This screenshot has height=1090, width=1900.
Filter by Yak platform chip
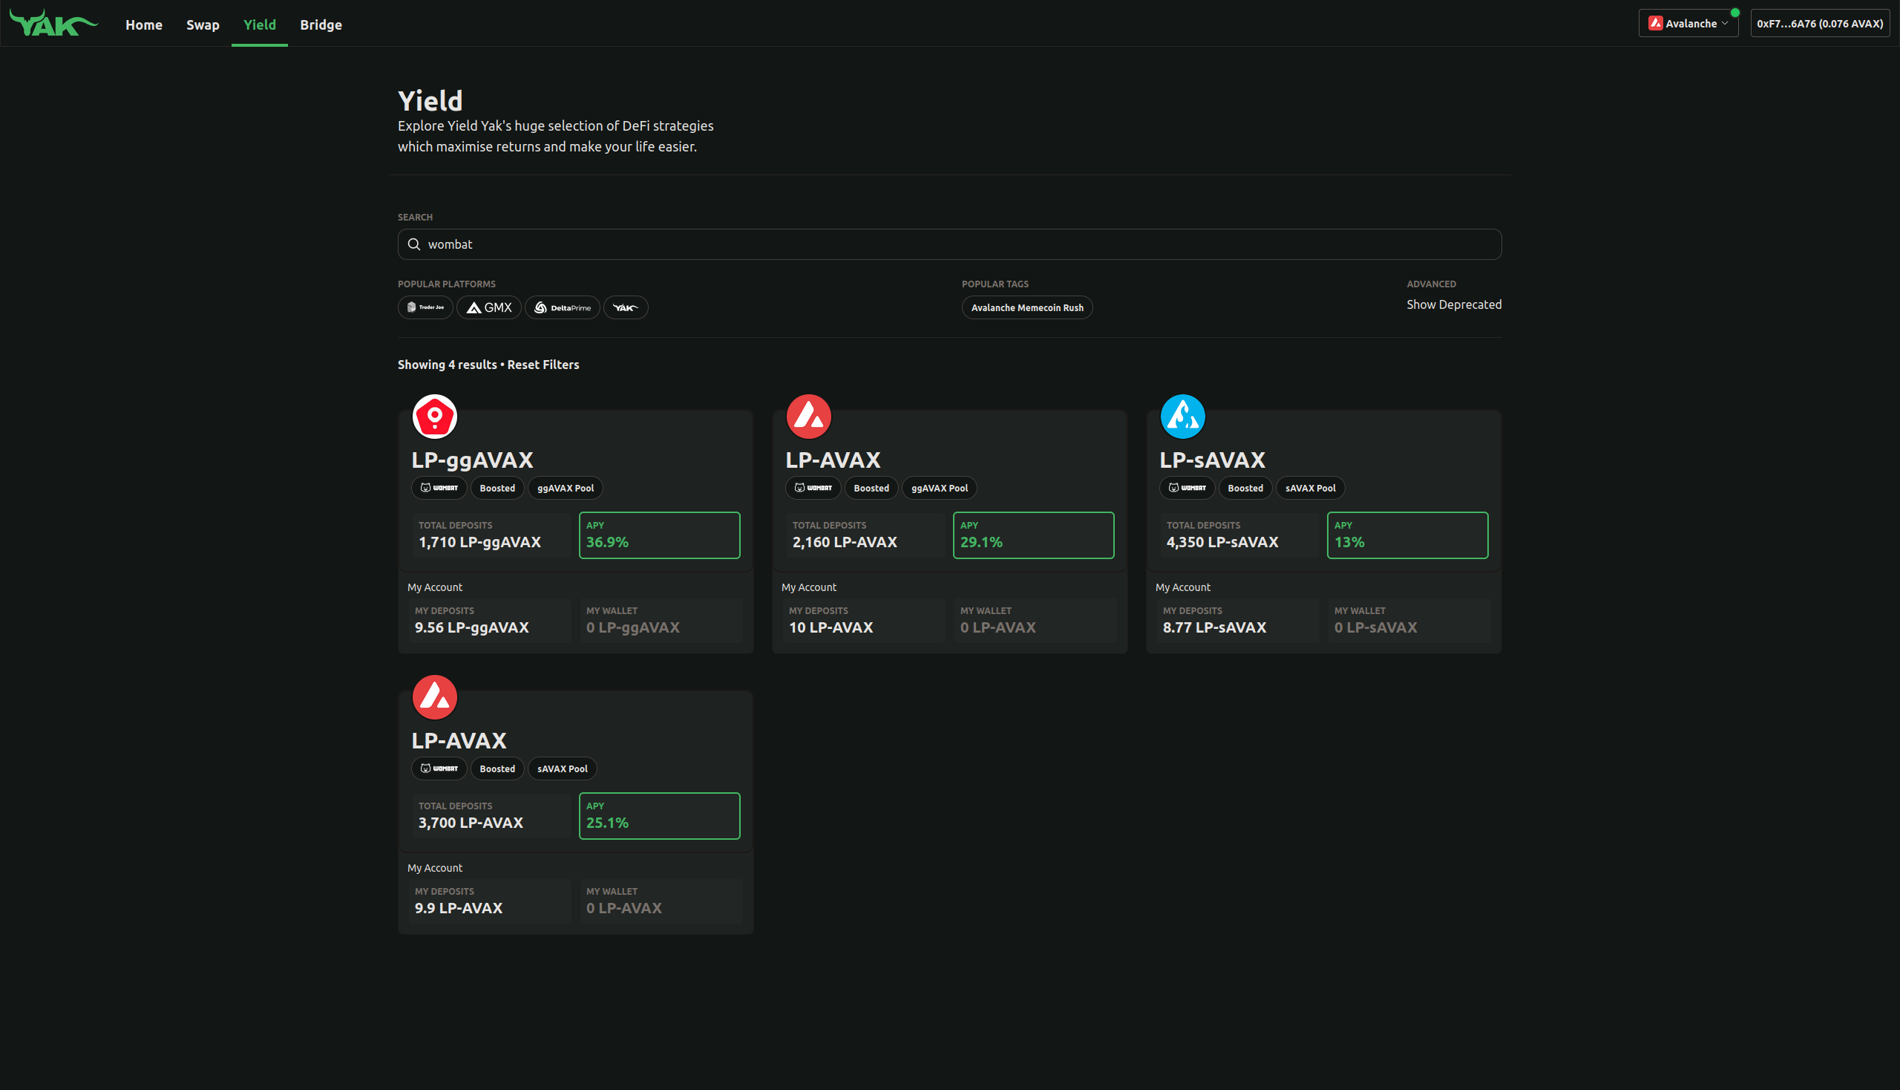point(626,307)
